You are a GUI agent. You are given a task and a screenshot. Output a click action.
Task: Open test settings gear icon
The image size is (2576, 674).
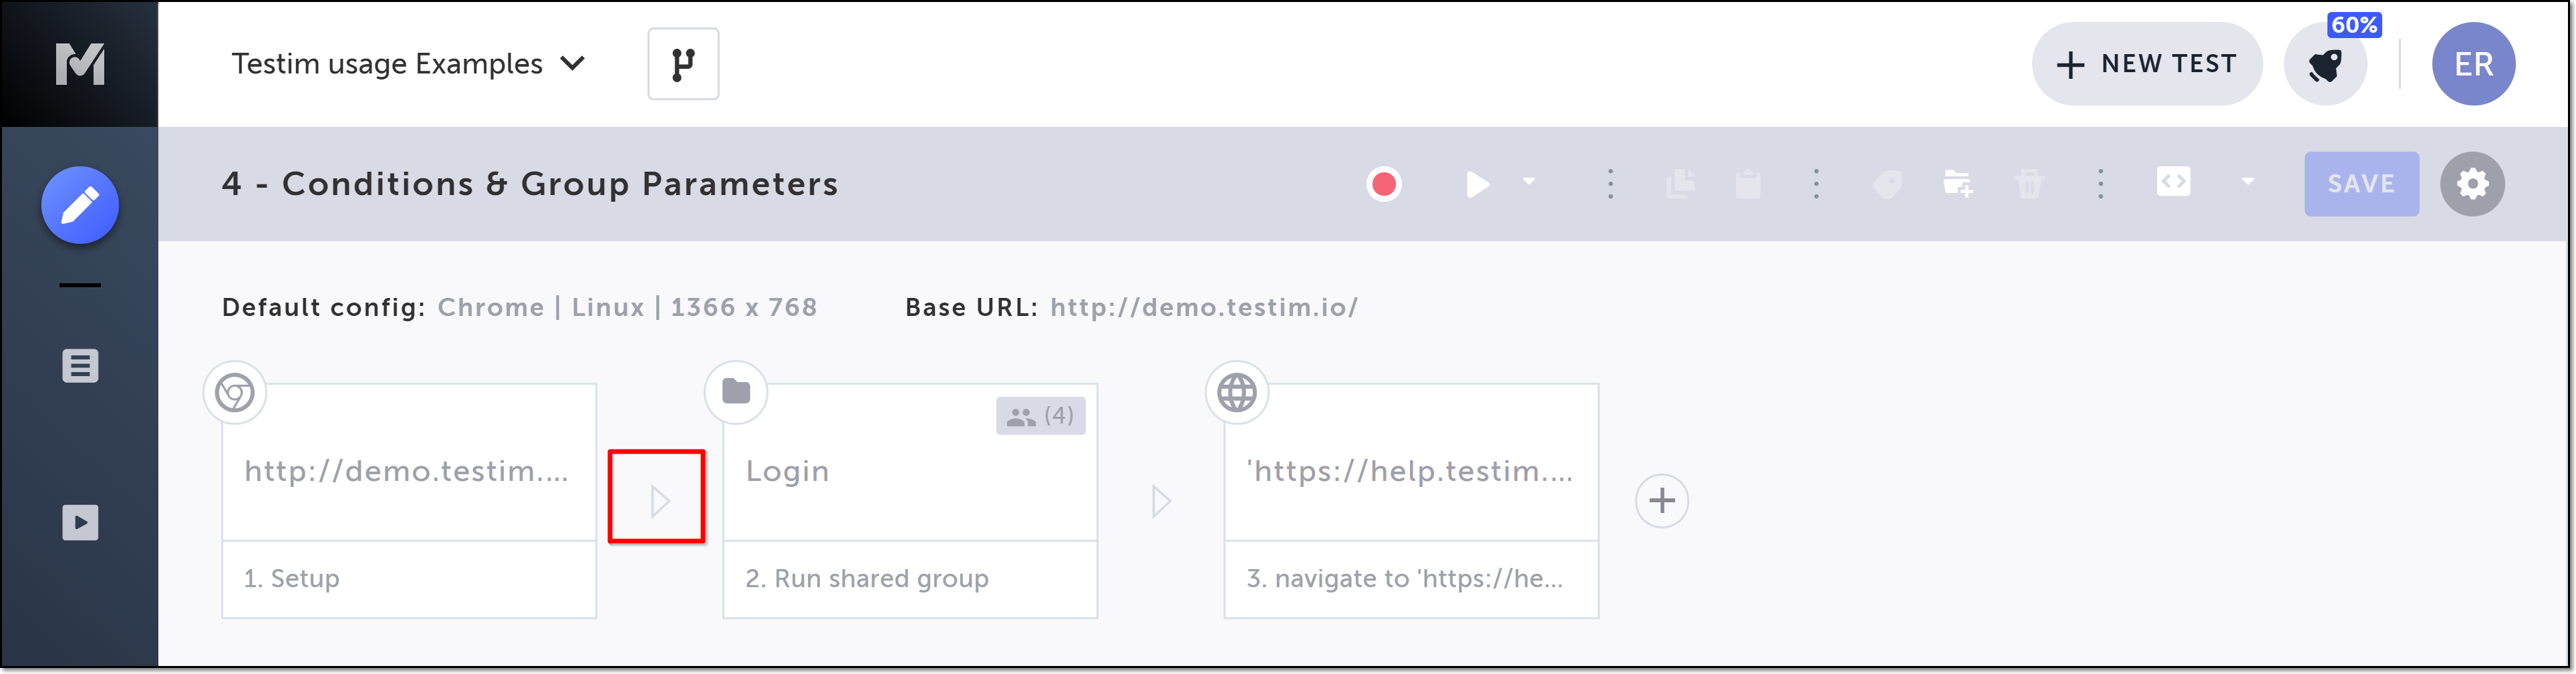point(2471,184)
